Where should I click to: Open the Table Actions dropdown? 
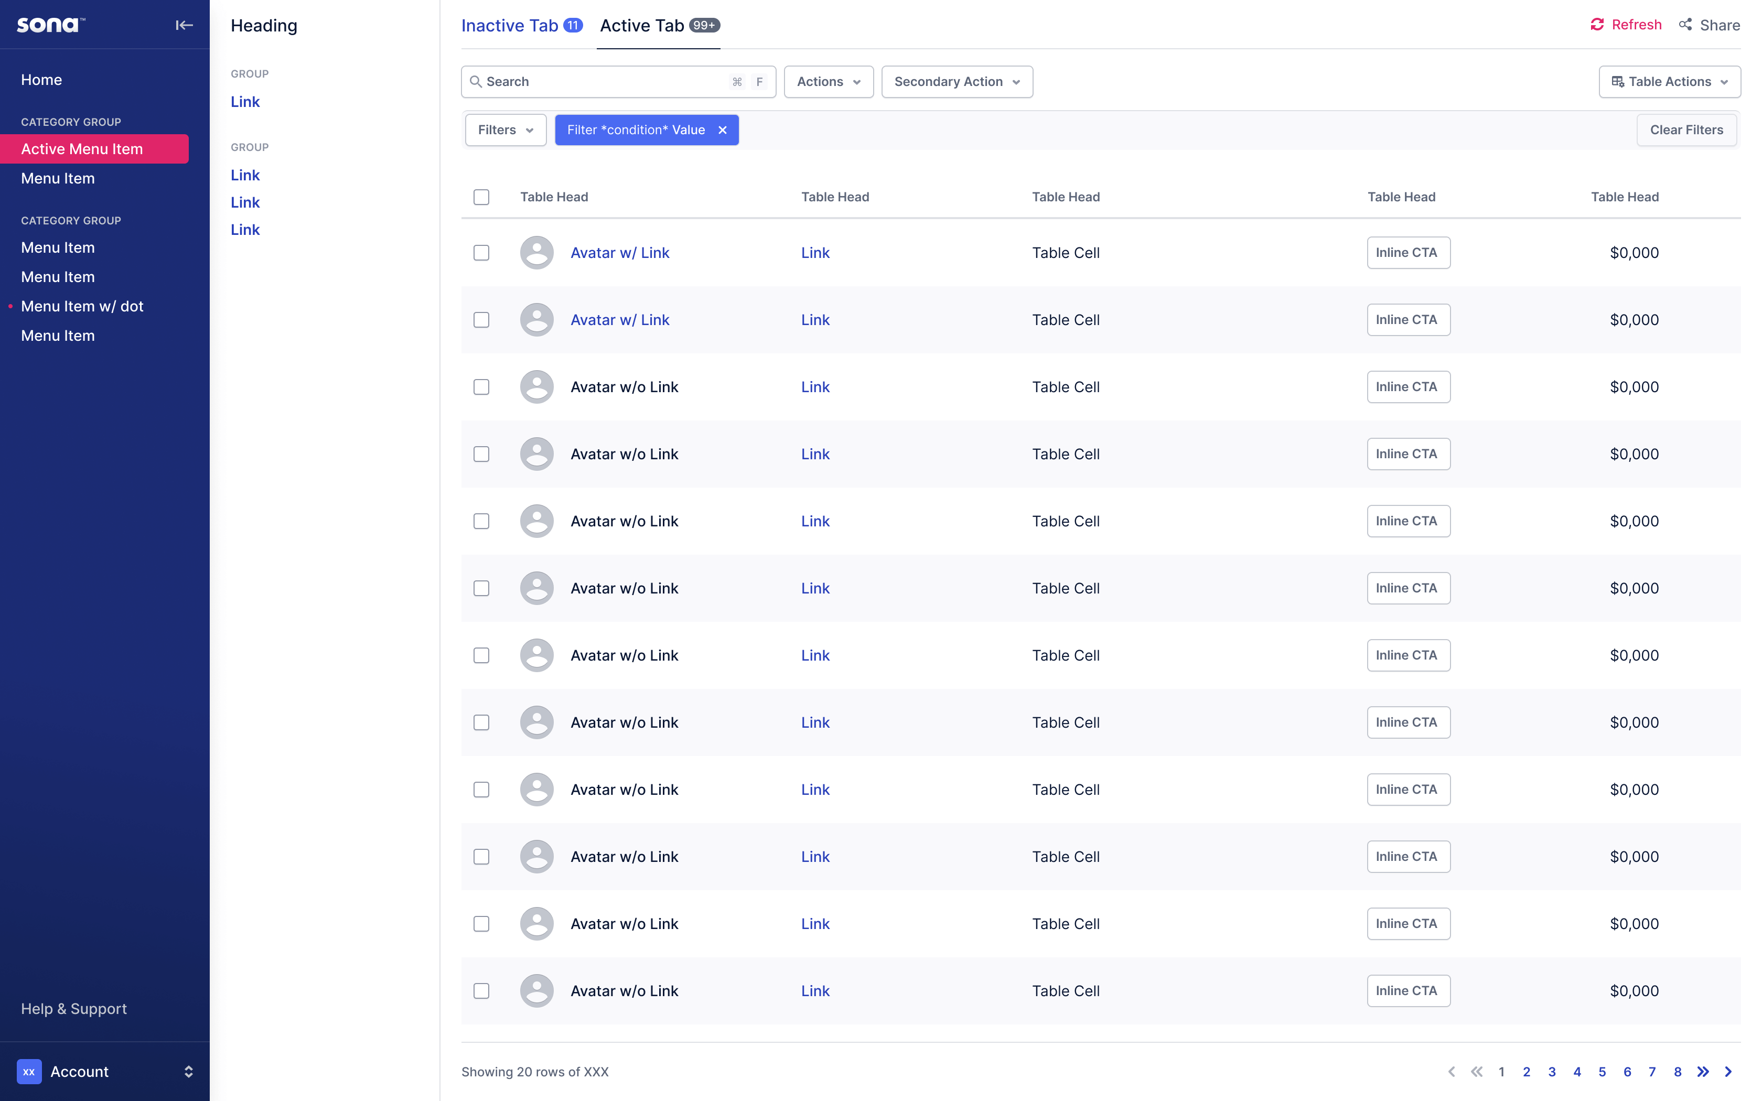(1670, 82)
